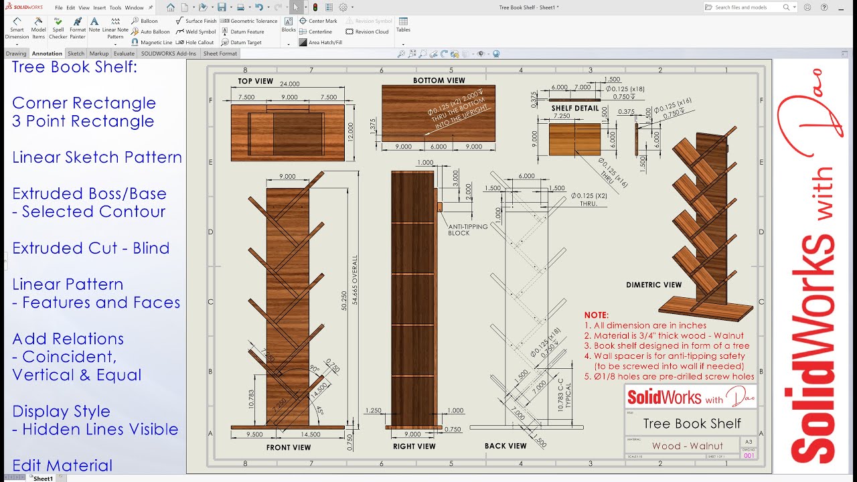Select the Smart Dimension tool
857x482 pixels.
click(x=17, y=28)
